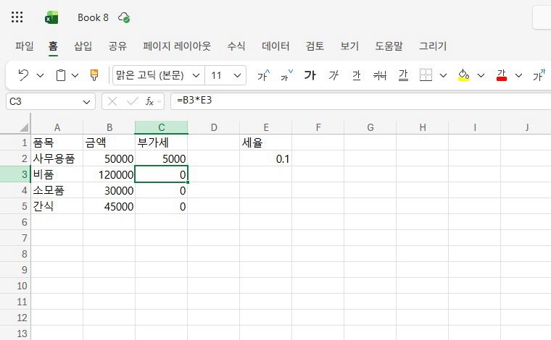The width and height of the screenshot is (551, 340).
Task: Toggle strikethrough formatting
Action: coord(380,75)
